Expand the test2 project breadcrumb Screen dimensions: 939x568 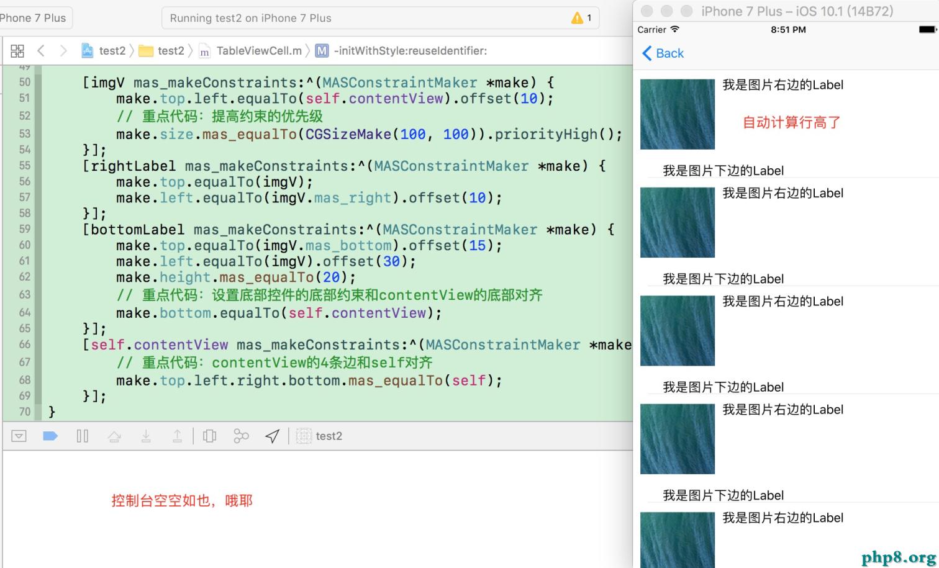[104, 51]
